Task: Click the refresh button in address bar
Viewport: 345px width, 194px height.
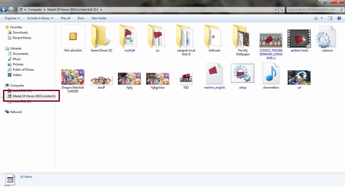Action: 282,10
